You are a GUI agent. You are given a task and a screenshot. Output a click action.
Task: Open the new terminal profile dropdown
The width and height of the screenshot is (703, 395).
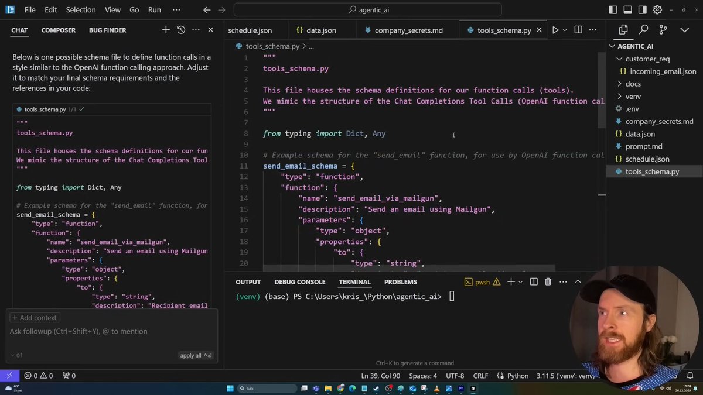point(520,282)
